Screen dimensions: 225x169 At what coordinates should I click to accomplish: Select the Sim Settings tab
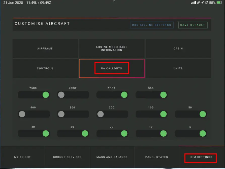tap(201, 157)
